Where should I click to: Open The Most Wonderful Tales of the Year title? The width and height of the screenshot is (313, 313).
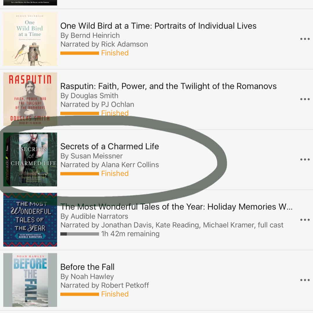click(176, 207)
